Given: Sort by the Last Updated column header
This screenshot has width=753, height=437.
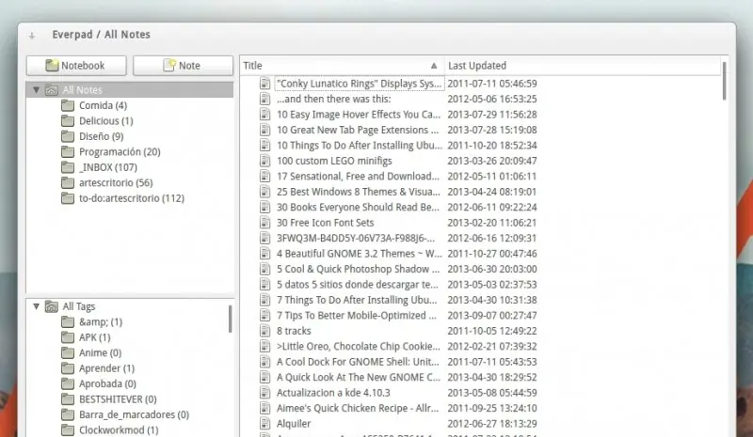Looking at the screenshot, I should 583,66.
